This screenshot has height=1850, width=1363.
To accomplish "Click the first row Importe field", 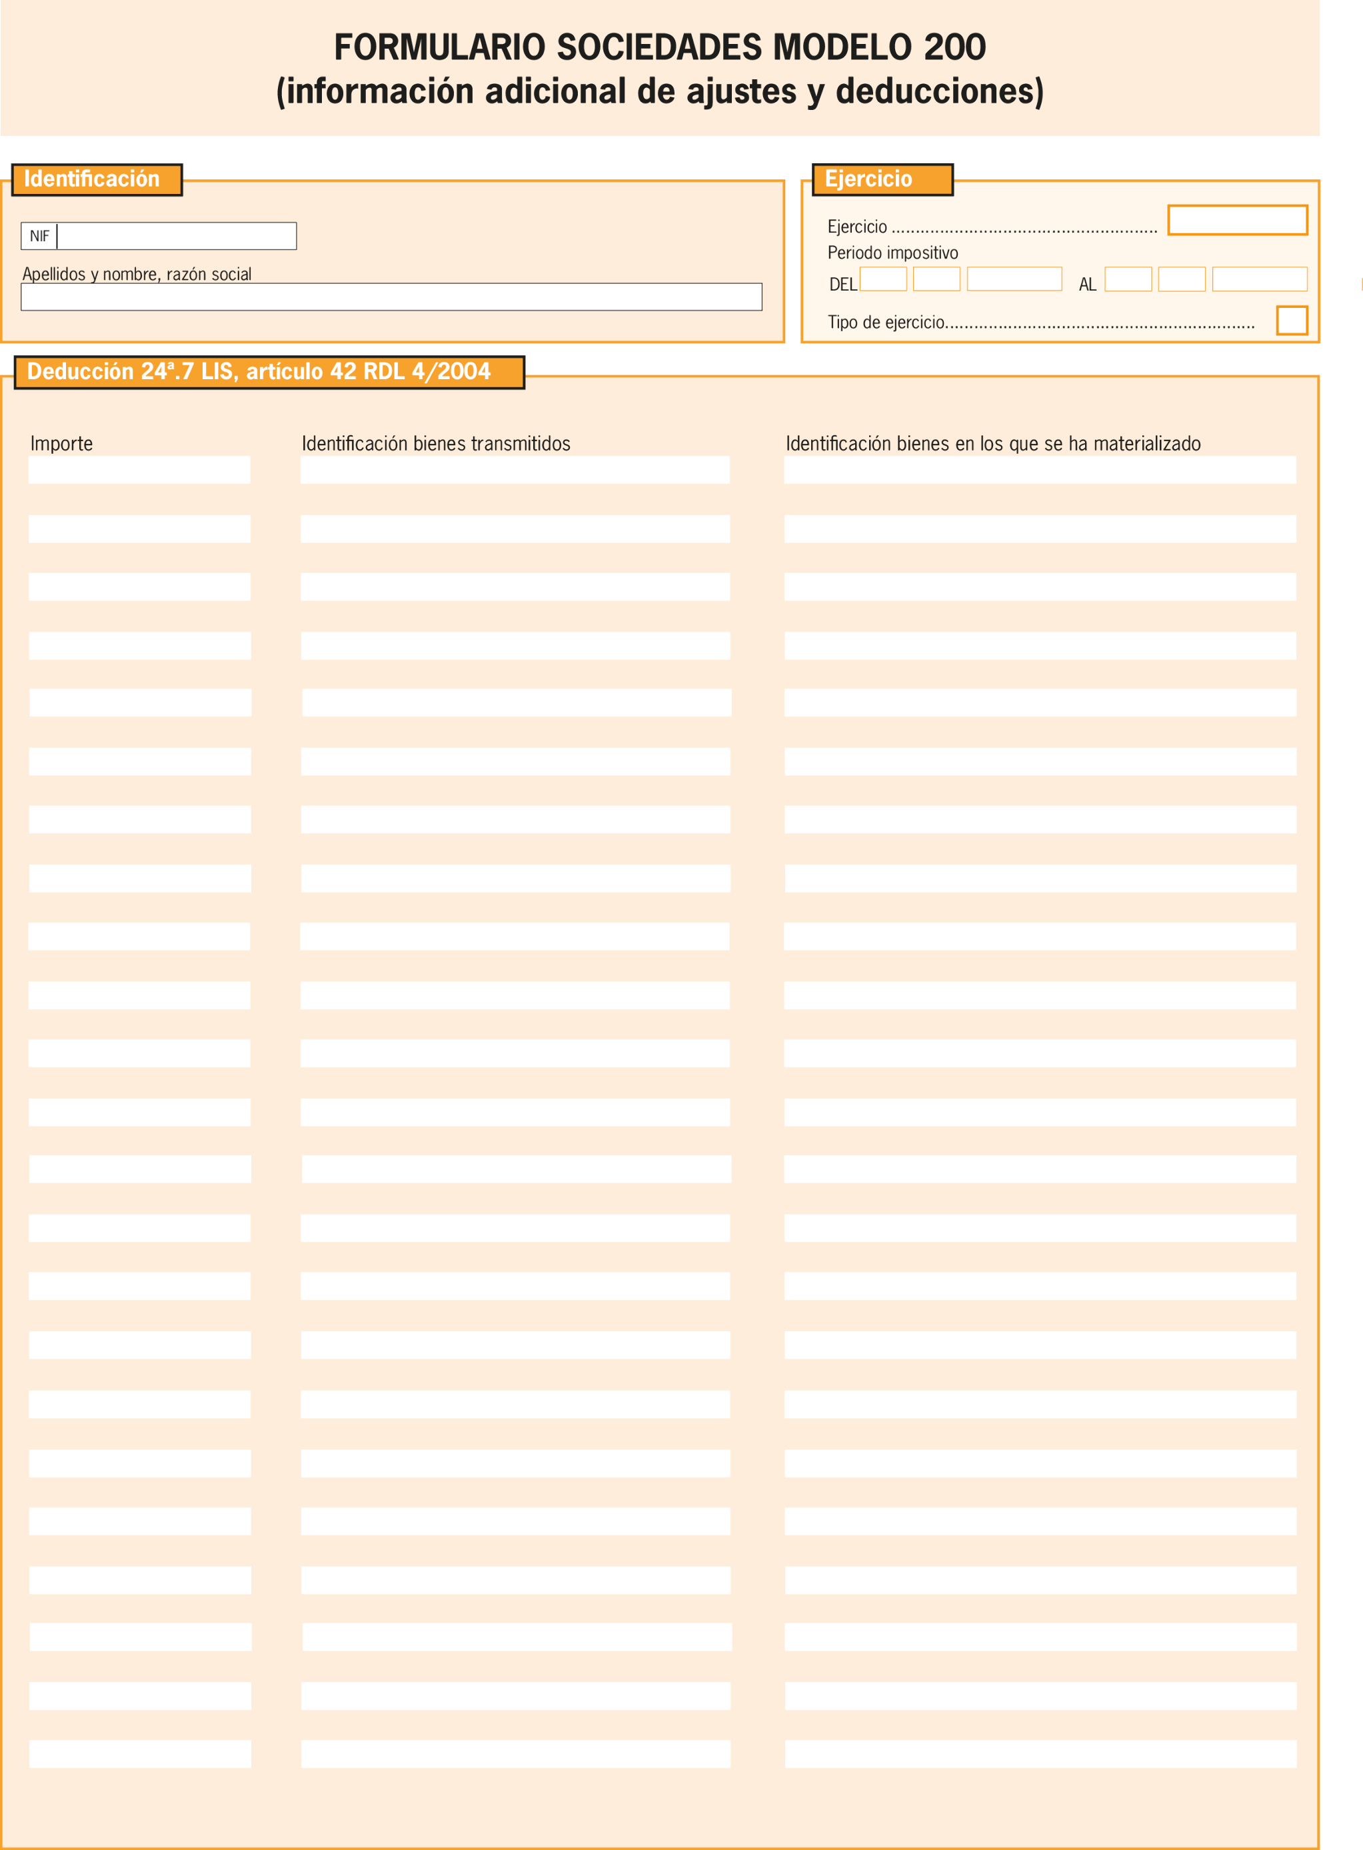I will [139, 470].
